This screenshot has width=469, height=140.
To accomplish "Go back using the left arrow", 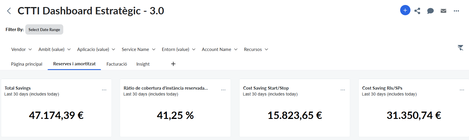I will pos(9,11).
